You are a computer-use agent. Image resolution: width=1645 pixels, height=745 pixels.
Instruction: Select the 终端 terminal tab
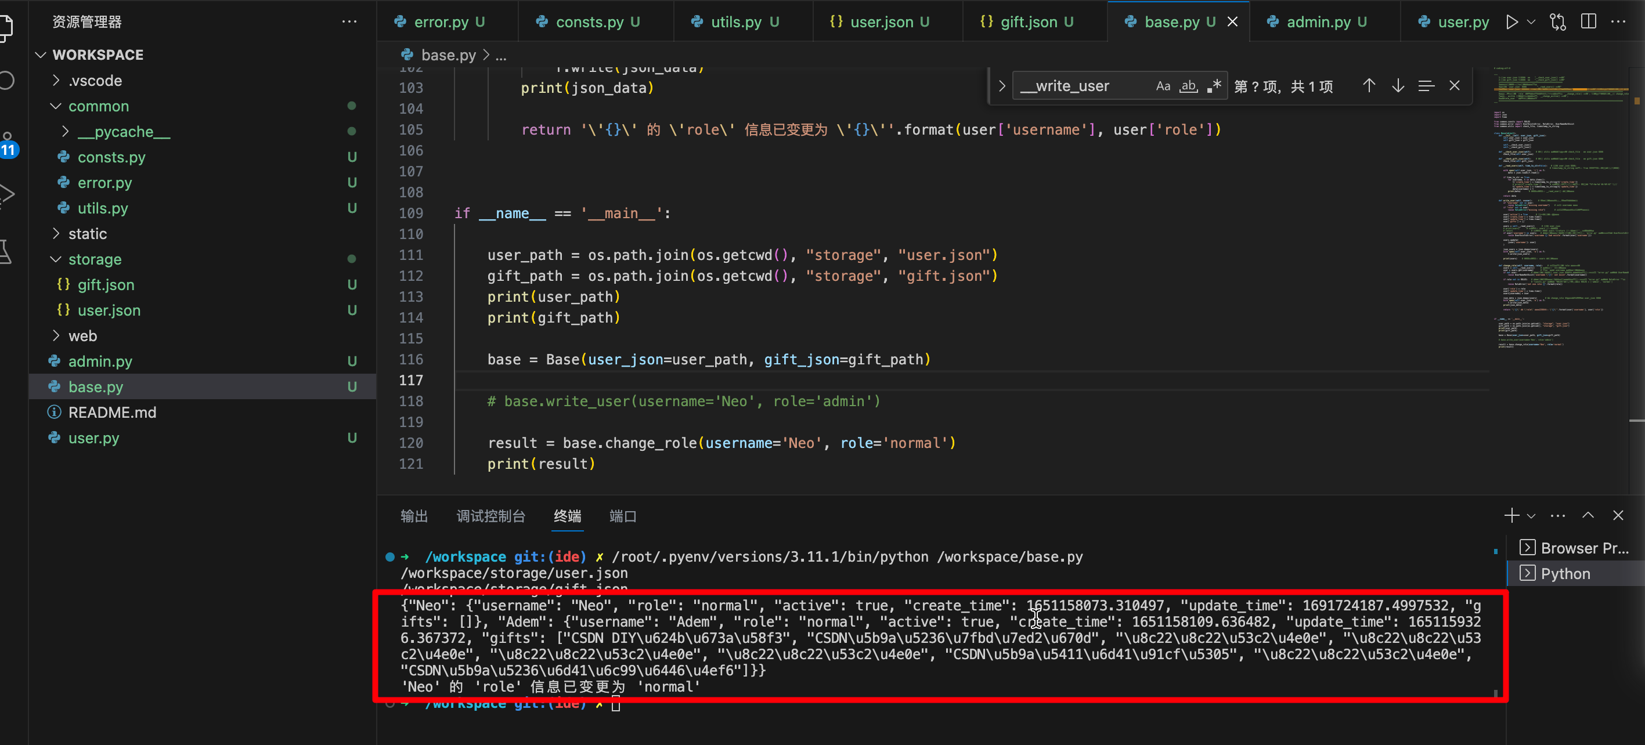(x=567, y=516)
